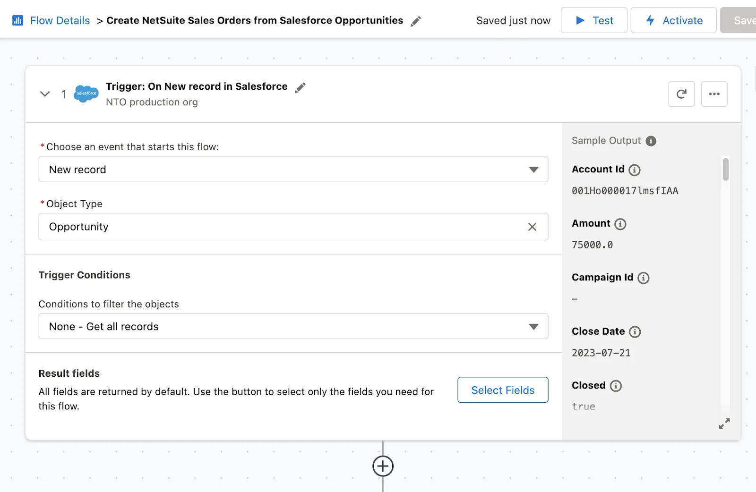Click the Campaign Id label
The width and height of the screenshot is (756, 492).
(x=602, y=277)
